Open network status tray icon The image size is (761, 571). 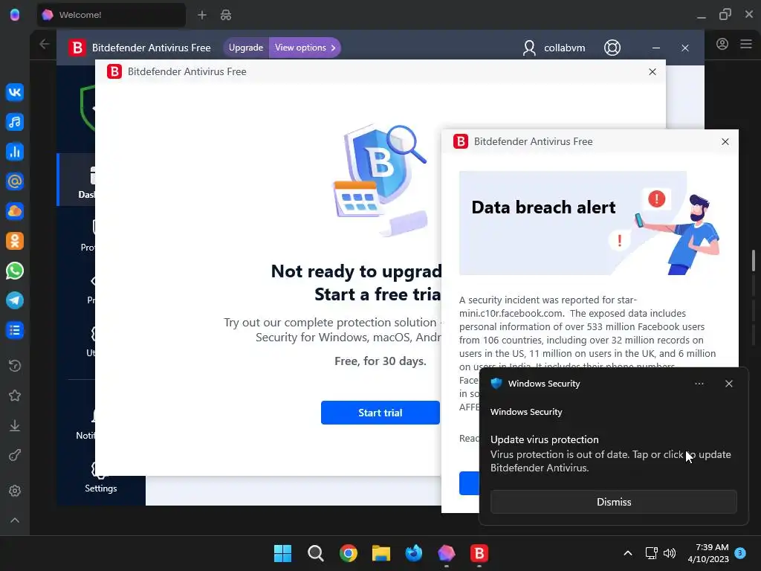pos(651,553)
